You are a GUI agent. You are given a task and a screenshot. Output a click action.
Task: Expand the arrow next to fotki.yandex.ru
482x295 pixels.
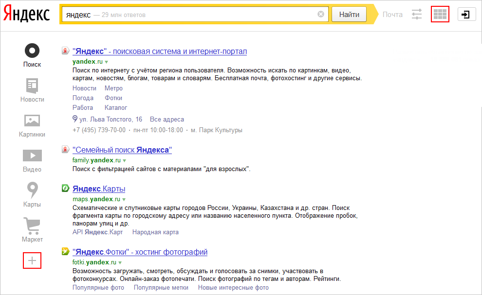pyautogui.click(x=120, y=263)
